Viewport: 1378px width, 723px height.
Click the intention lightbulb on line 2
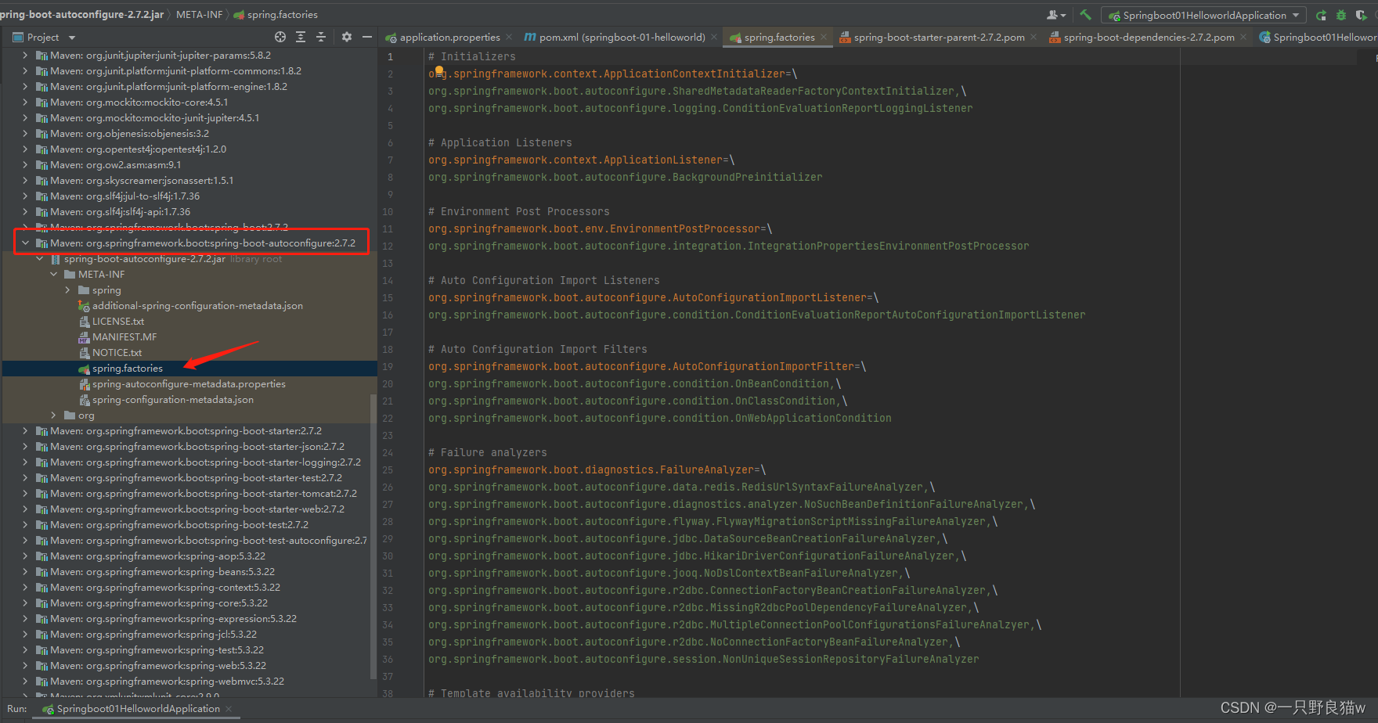(x=439, y=71)
